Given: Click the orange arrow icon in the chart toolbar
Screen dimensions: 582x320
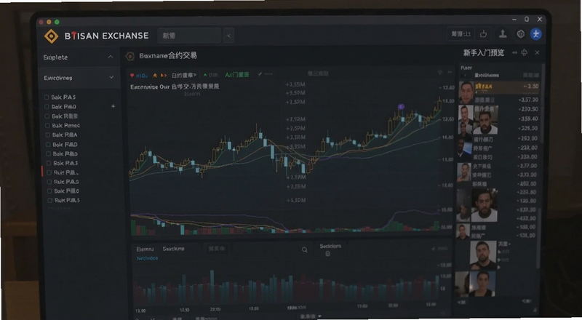Looking at the screenshot, I should point(164,76).
